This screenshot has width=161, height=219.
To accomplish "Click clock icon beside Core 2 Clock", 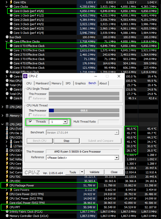I will 11,19.
